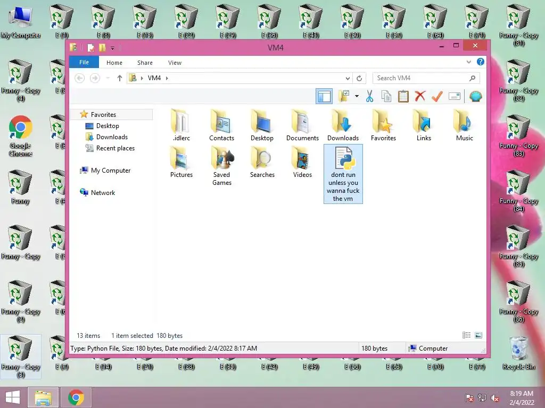Select Recent places in the navigation pane
The image size is (545, 408).
tap(115, 148)
